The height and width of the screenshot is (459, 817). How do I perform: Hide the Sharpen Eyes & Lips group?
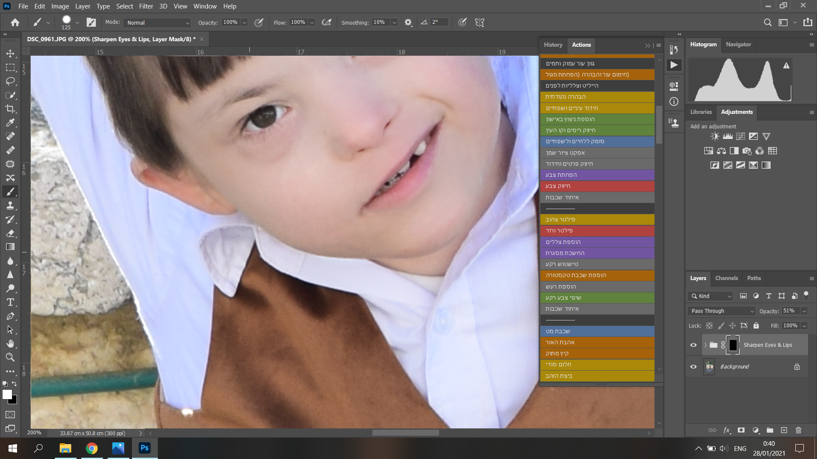693,345
